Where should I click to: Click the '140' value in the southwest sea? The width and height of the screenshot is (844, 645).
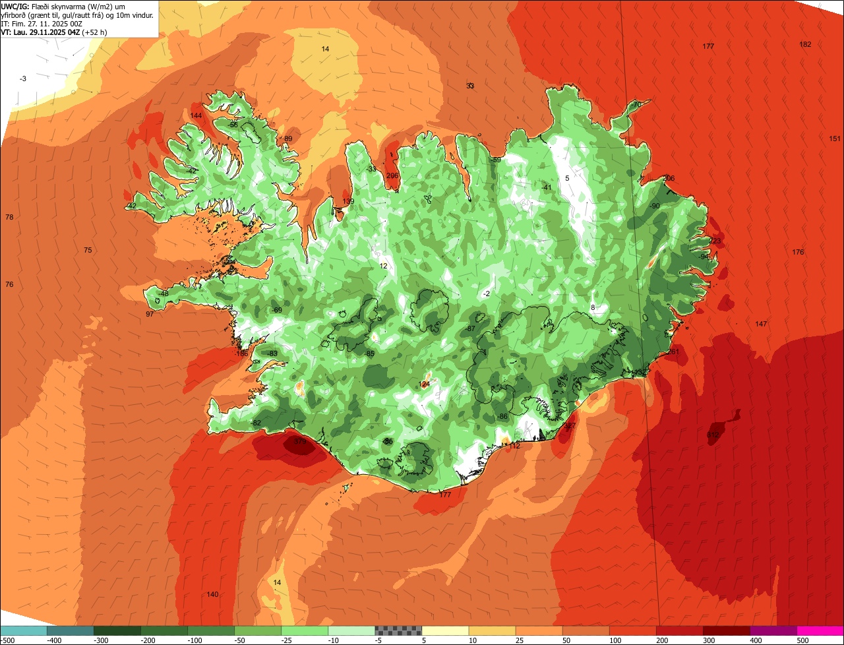coord(212,594)
